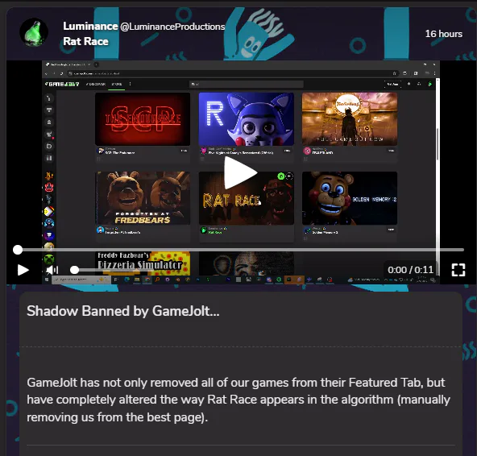This screenshot has width=477, height=456.
Task: Click the Shadow Banned by GameJolt title
Action: coord(123,311)
